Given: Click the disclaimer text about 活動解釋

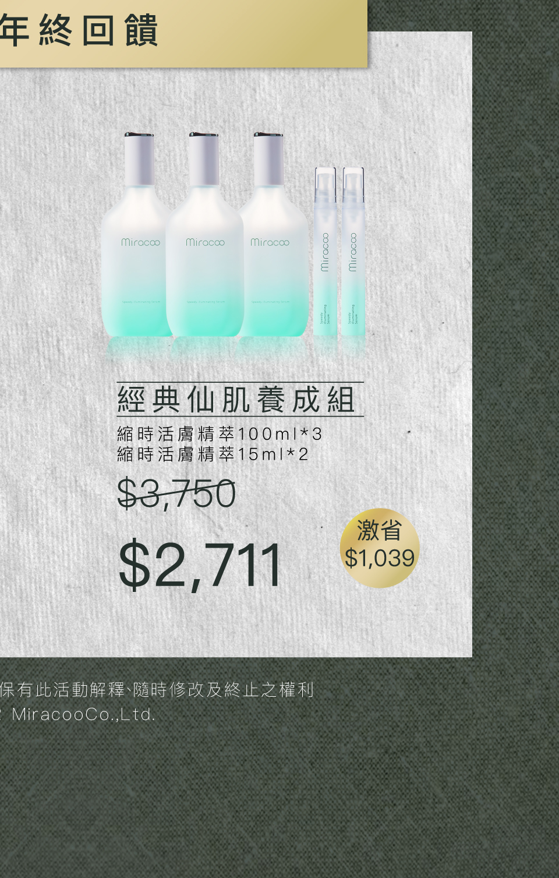Looking at the screenshot, I should click(x=157, y=690).
